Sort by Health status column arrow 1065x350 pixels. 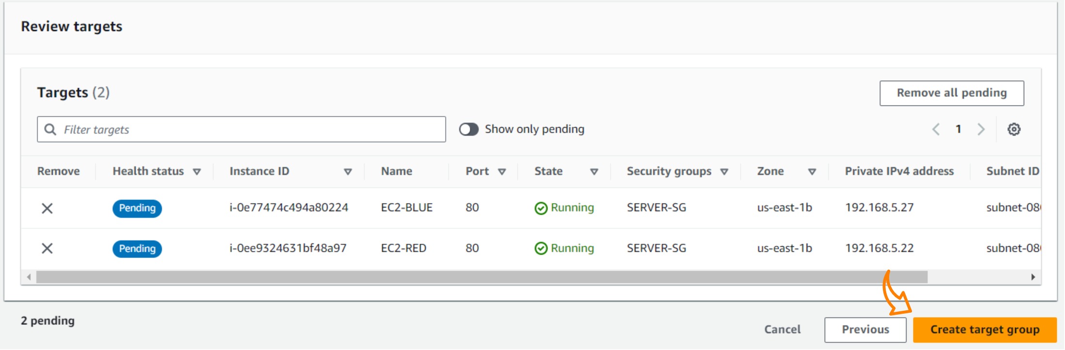(197, 171)
